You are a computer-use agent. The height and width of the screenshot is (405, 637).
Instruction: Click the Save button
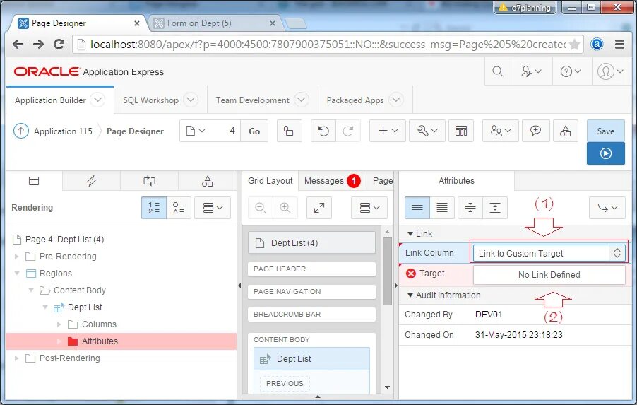pyautogui.click(x=606, y=131)
